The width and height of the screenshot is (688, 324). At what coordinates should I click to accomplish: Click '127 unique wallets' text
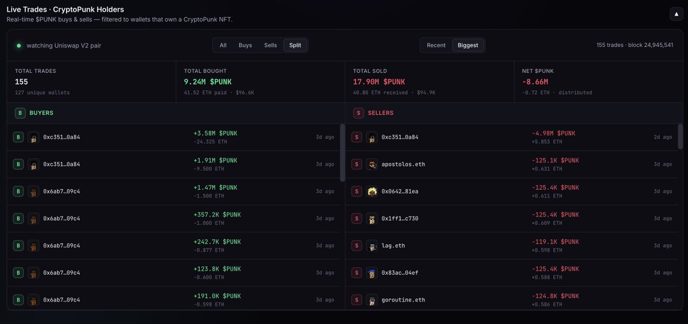[42, 92]
